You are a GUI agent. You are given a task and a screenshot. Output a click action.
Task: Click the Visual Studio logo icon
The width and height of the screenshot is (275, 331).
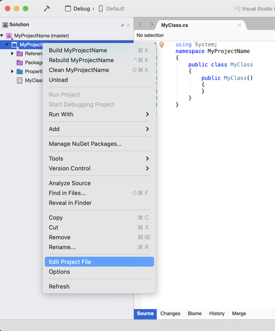[x=237, y=9]
